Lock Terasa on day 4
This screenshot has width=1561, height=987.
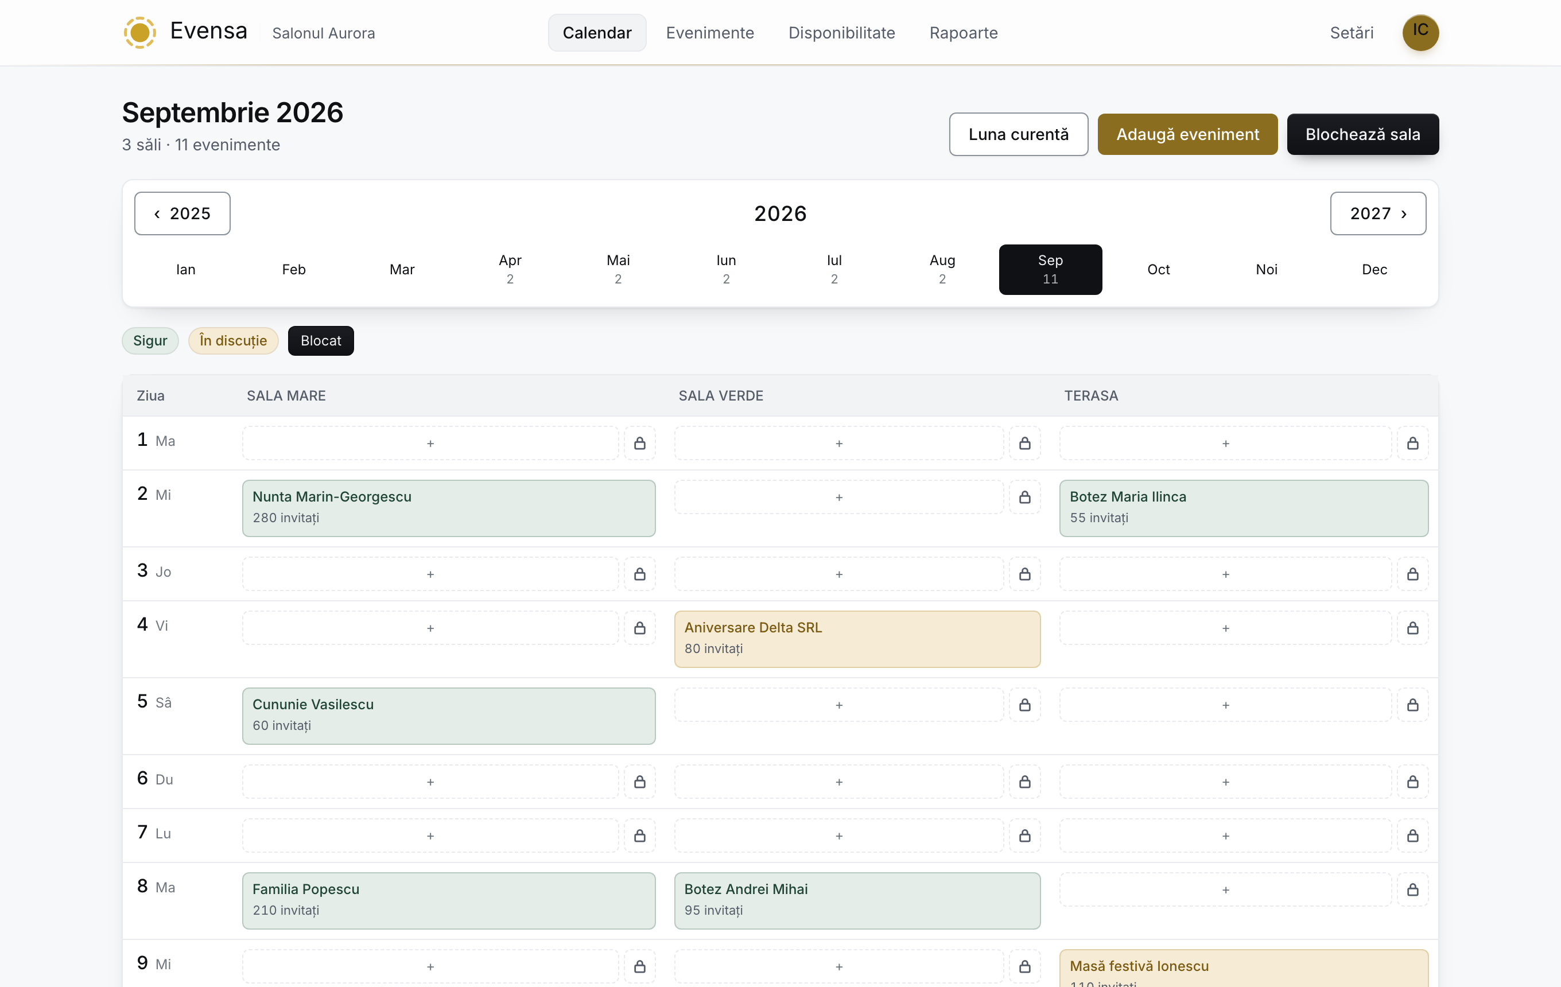point(1412,628)
